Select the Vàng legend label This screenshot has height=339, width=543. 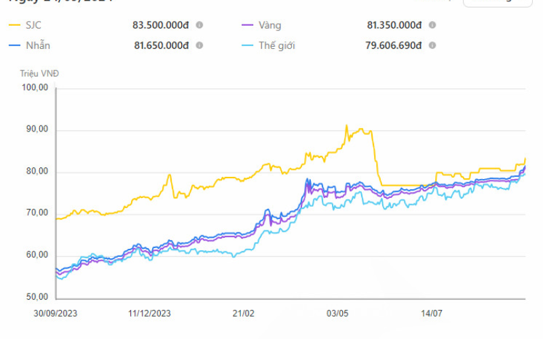(269, 25)
